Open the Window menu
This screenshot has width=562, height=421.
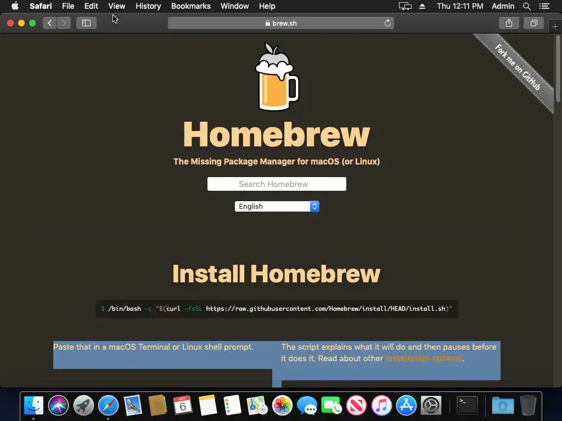pyautogui.click(x=235, y=6)
